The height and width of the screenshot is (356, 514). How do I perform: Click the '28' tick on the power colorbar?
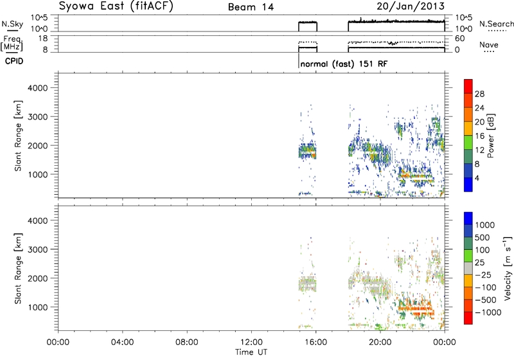pyautogui.click(x=479, y=94)
